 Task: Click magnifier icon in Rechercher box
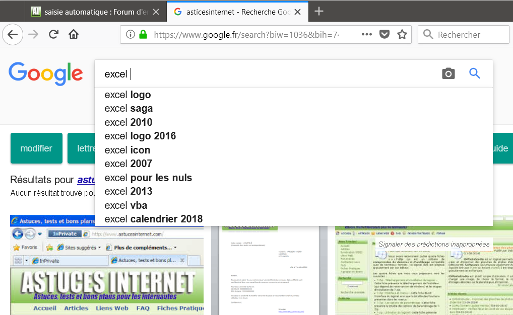428,34
